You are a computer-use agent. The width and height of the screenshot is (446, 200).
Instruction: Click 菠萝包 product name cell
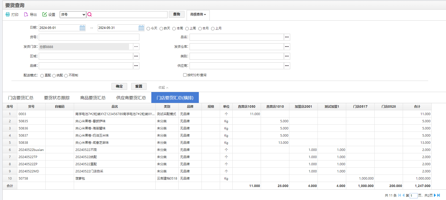coord(115,179)
